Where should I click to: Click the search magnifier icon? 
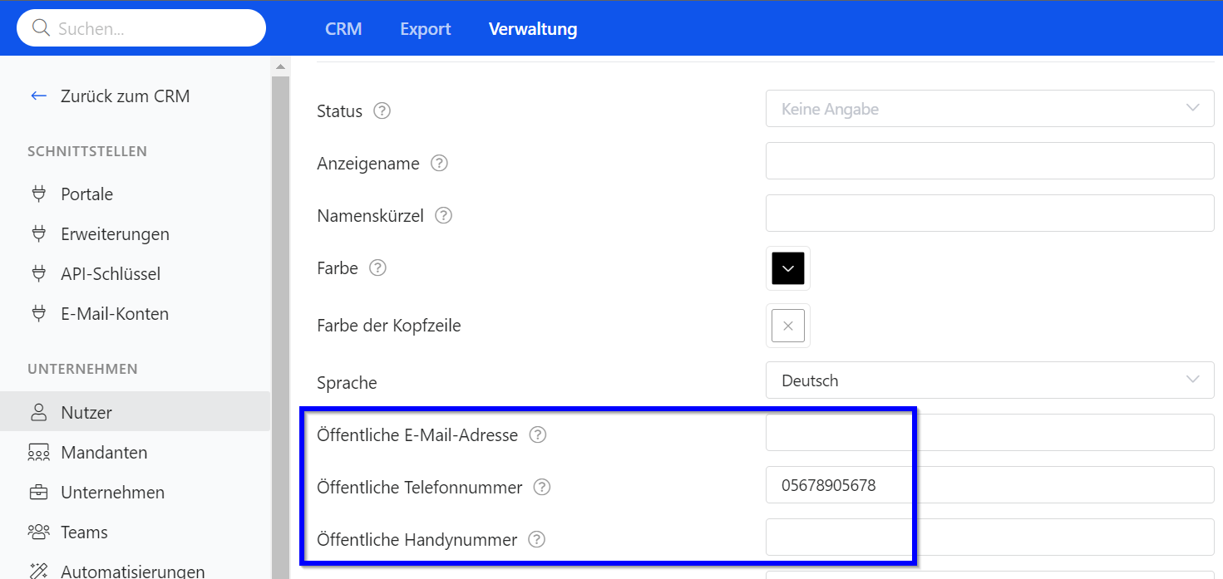point(41,28)
